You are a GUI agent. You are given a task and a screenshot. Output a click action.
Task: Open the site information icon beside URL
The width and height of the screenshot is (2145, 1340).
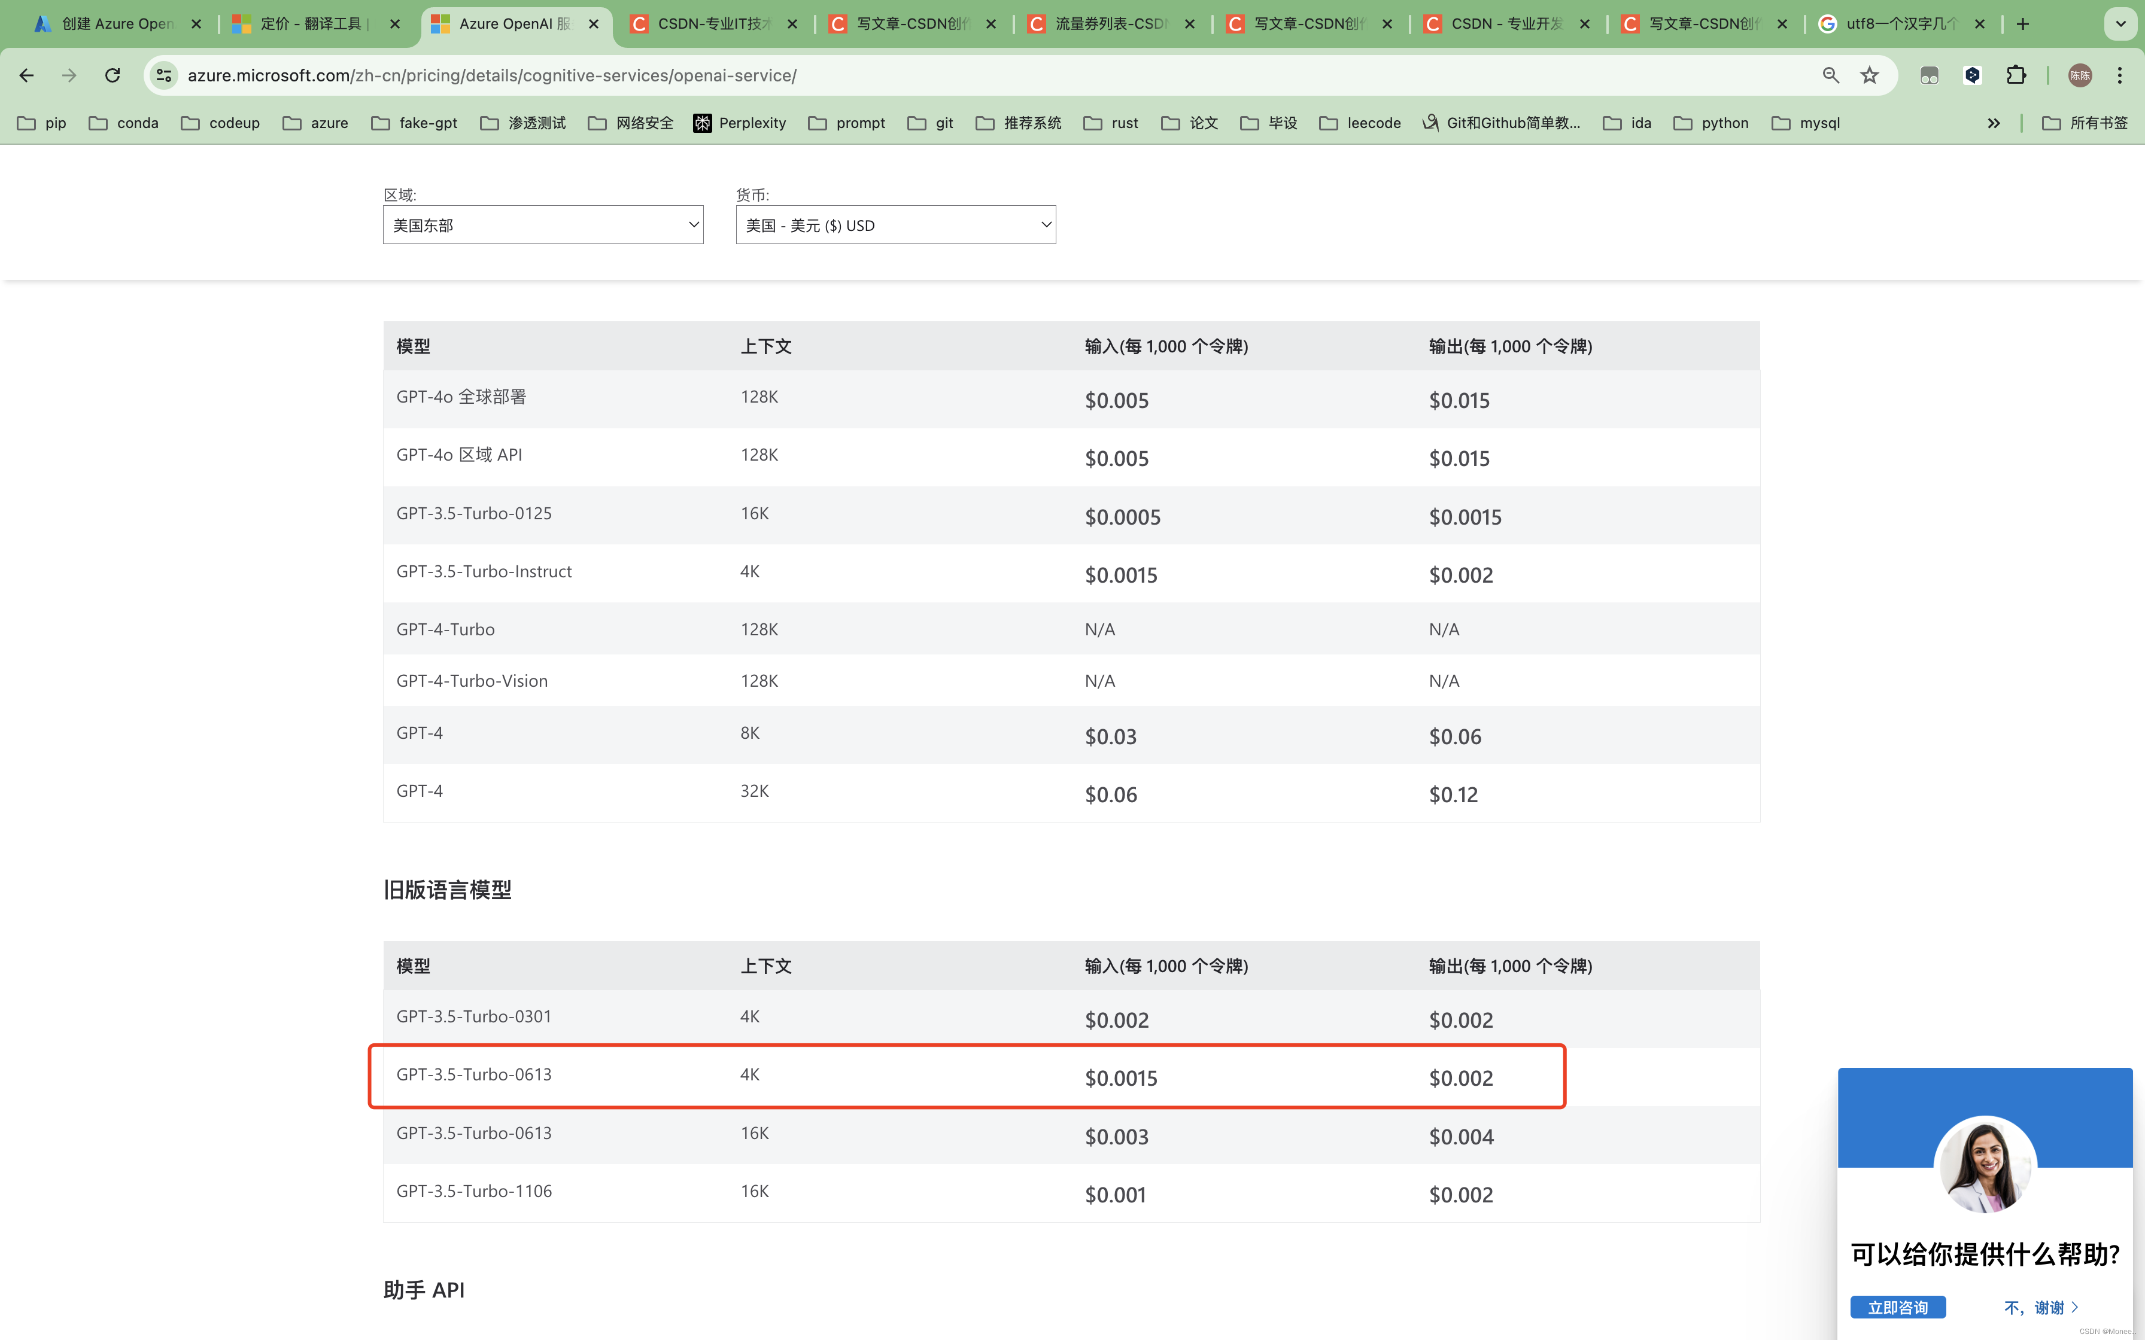pos(164,75)
